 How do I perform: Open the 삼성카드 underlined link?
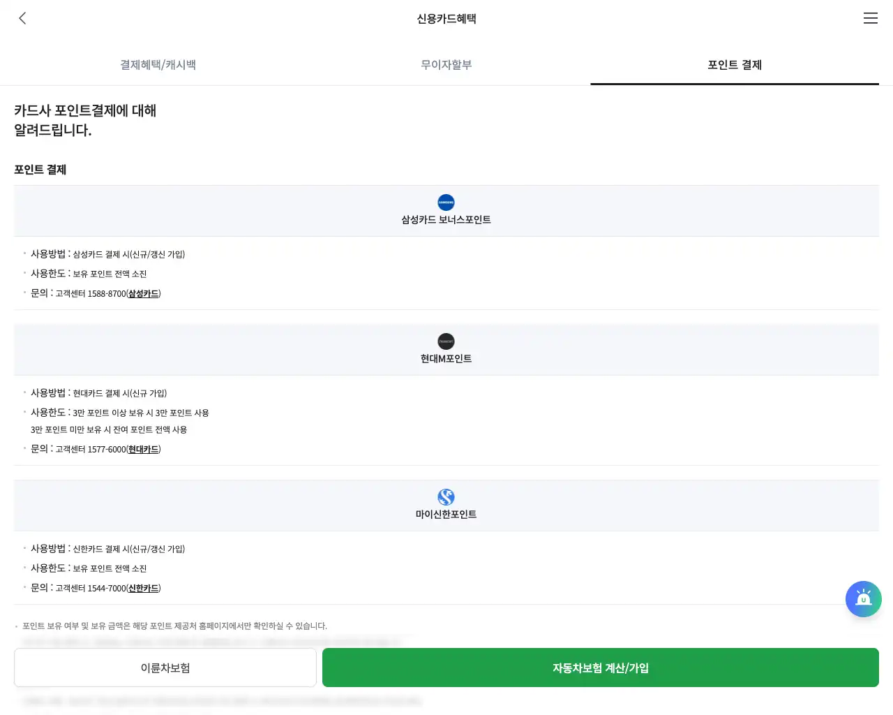tap(143, 293)
